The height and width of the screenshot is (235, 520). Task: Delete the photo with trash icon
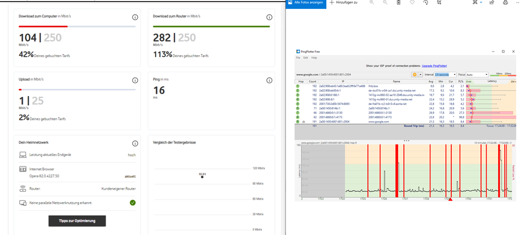[399, 2]
